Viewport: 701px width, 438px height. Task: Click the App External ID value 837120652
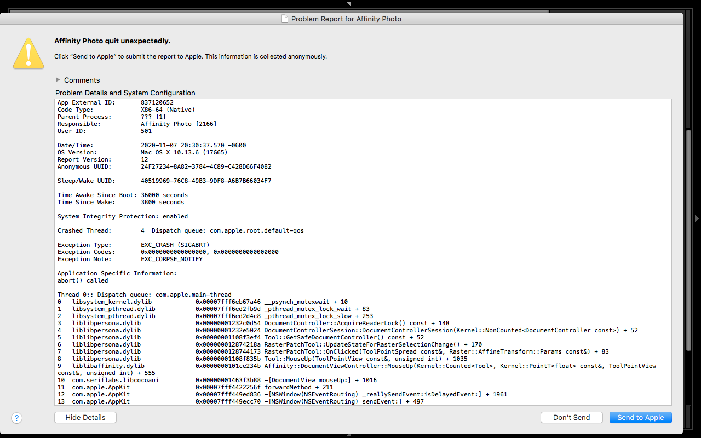pyautogui.click(x=157, y=102)
